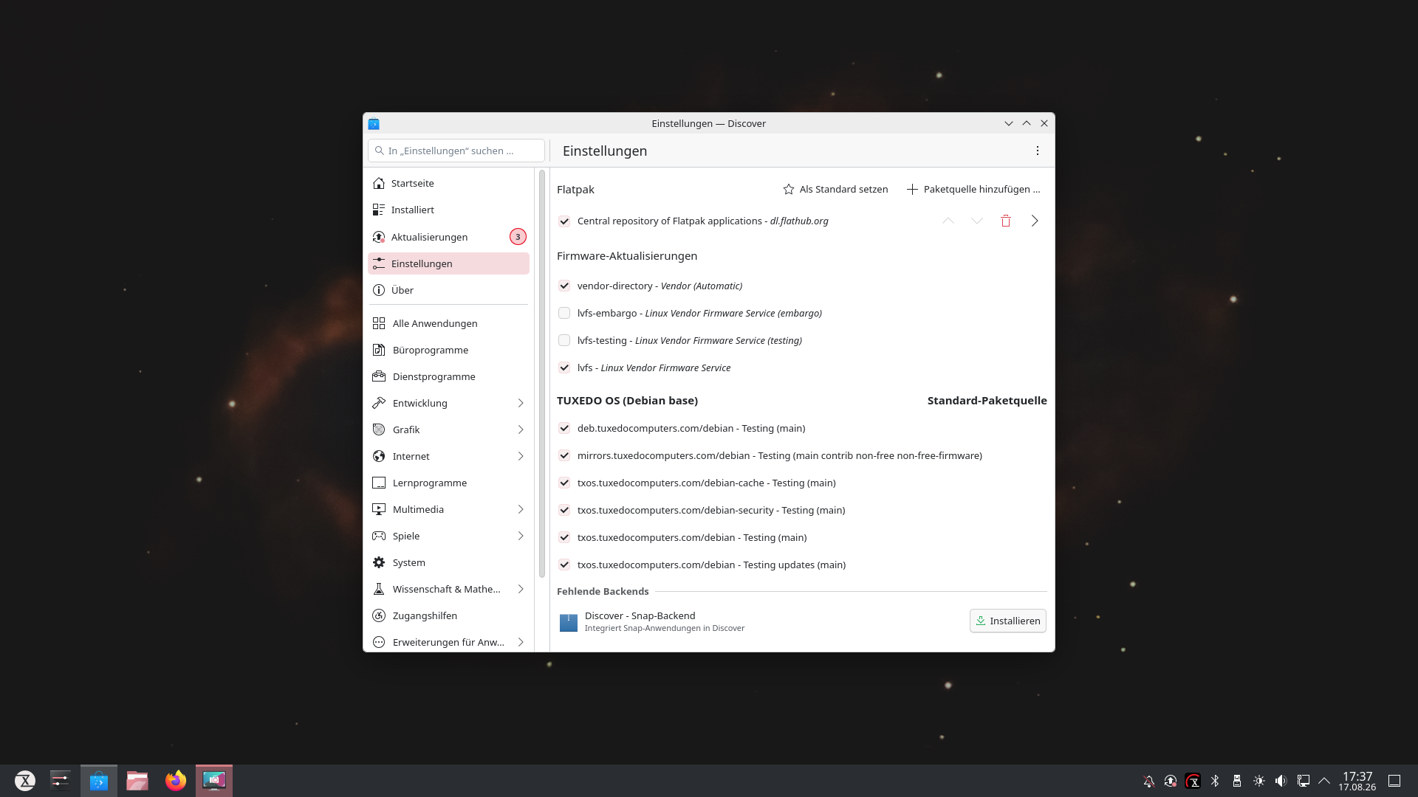Open System Settings from the taskbar

tap(61, 781)
